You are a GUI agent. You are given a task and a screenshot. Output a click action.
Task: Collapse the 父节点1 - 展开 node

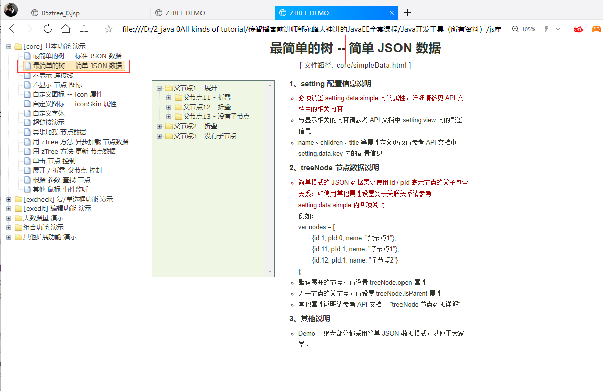[x=159, y=88]
